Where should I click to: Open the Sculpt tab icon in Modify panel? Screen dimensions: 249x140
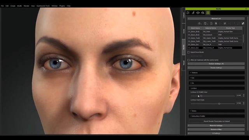[x=203, y=13]
